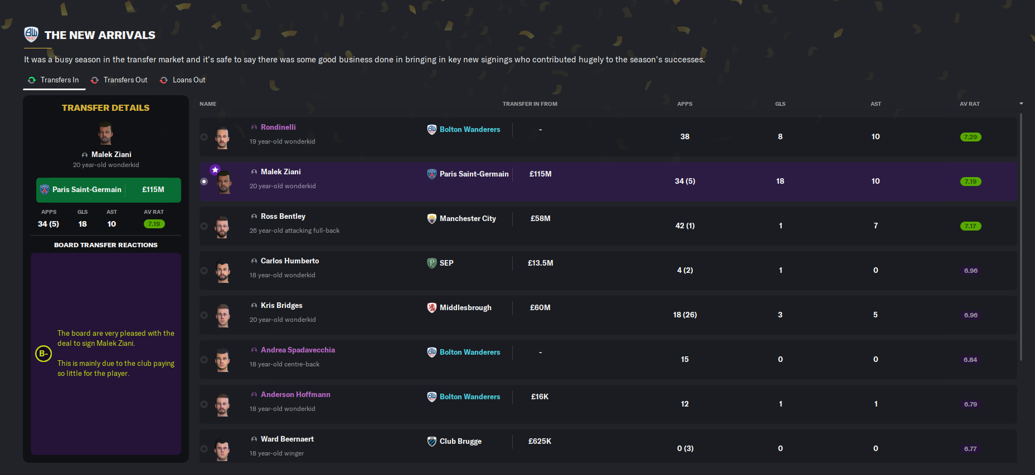The height and width of the screenshot is (475, 1035).
Task: Click the Bolton Wanderers crest beside the title
Action: pyautogui.click(x=31, y=35)
